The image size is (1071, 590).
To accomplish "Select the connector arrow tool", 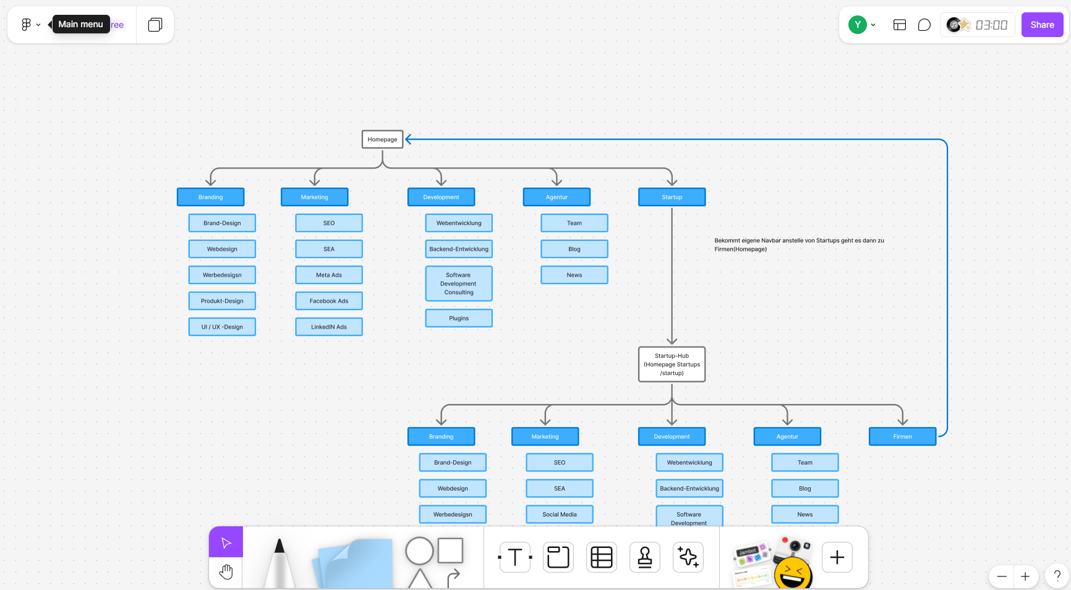I will point(453,578).
